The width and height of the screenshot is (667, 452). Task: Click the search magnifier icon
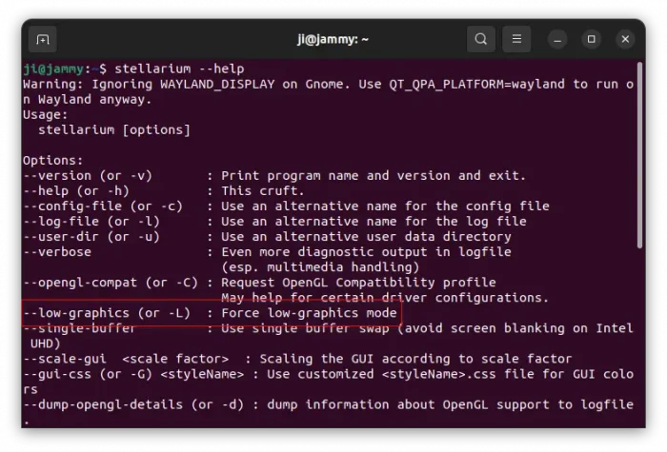[481, 39]
